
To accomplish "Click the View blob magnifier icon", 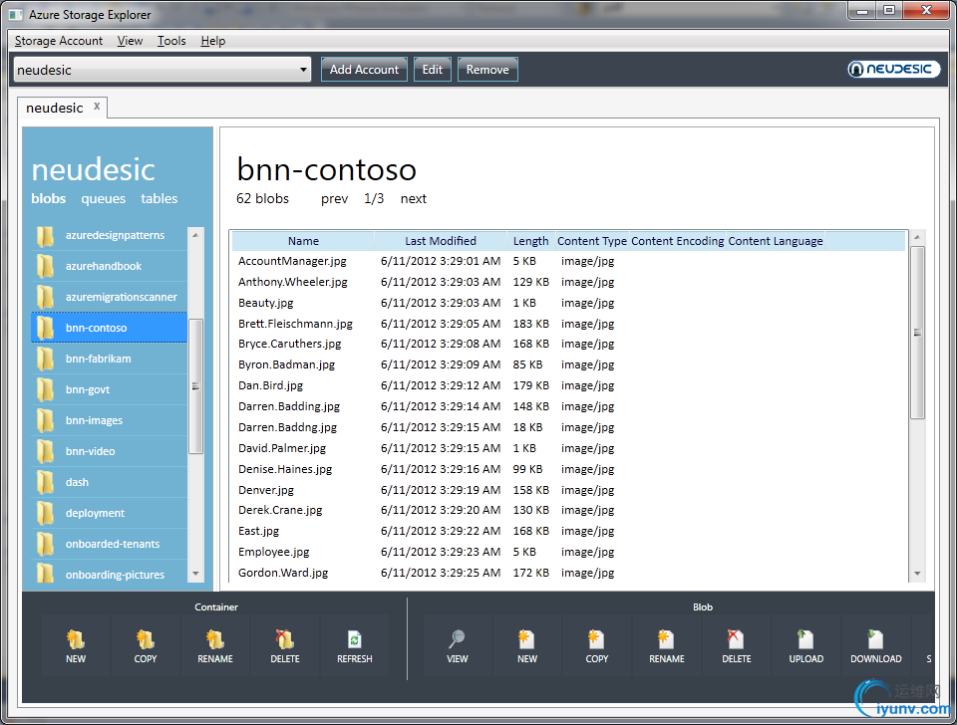I will coord(457,640).
